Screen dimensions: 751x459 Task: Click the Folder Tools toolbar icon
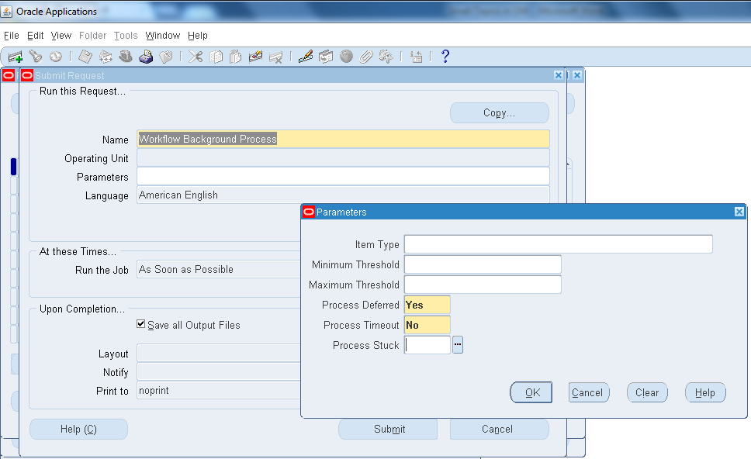pos(386,57)
